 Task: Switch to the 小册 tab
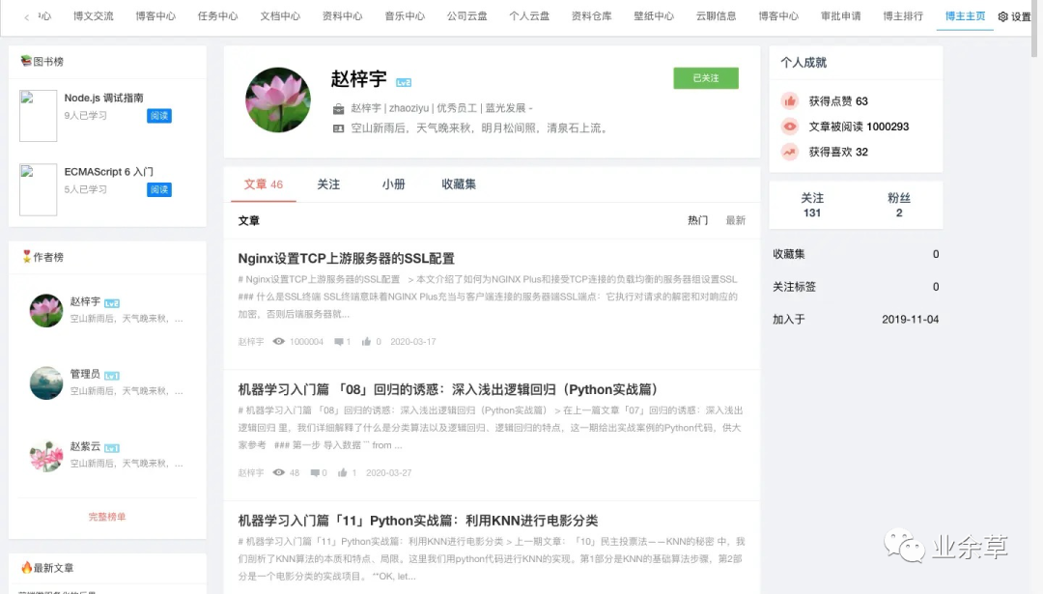393,184
